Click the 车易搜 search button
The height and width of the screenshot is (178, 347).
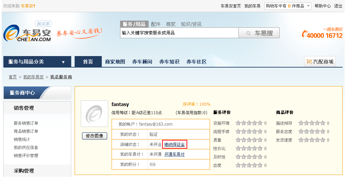pyautogui.click(x=259, y=33)
